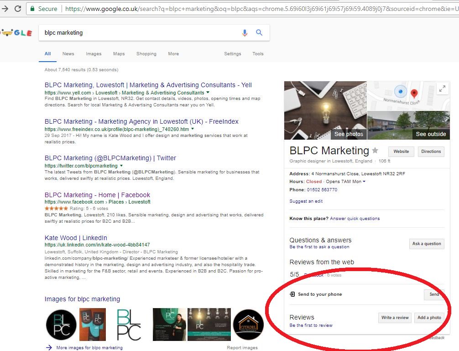459x351 pixels.
Task: Start voice search via microphone icon
Action: point(245,33)
